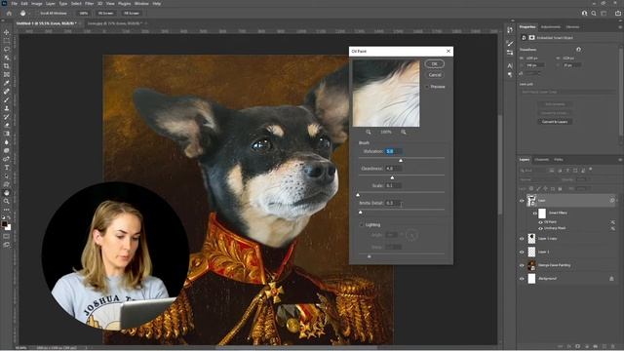624x351 pixels.
Task: Hide the Layer 1 layer
Action: (522, 252)
